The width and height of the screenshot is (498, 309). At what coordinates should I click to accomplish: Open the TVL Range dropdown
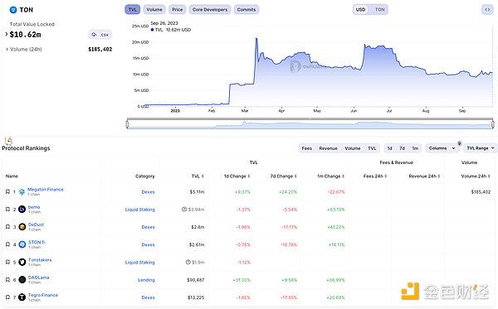(x=481, y=148)
